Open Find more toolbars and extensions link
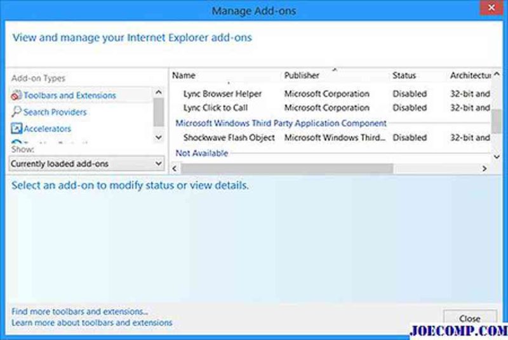 [x=80, y=311]
